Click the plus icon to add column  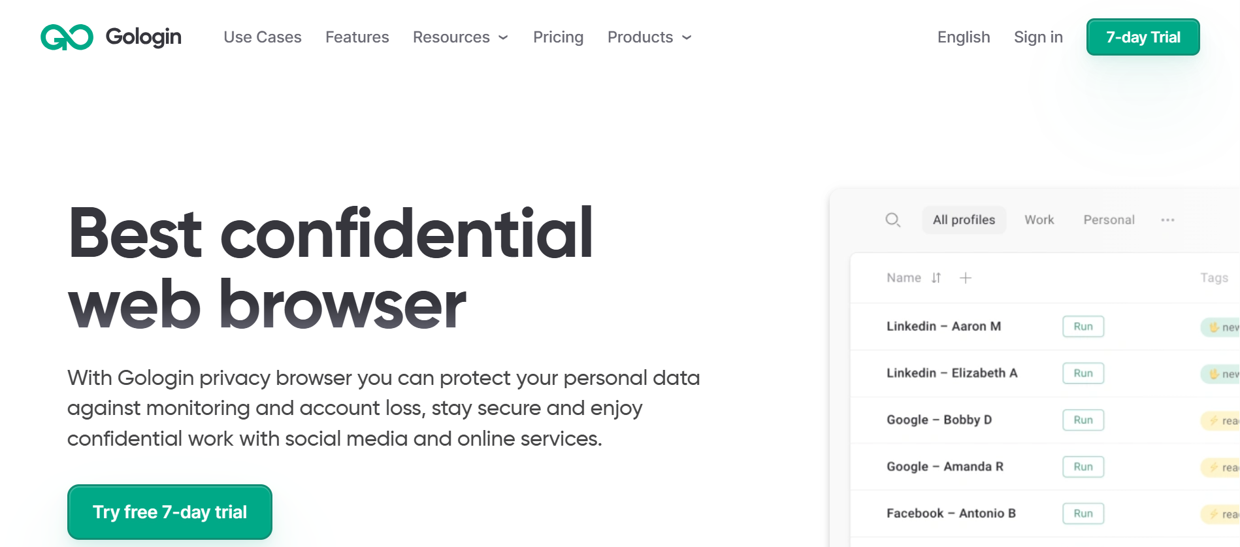click(965, 278)
